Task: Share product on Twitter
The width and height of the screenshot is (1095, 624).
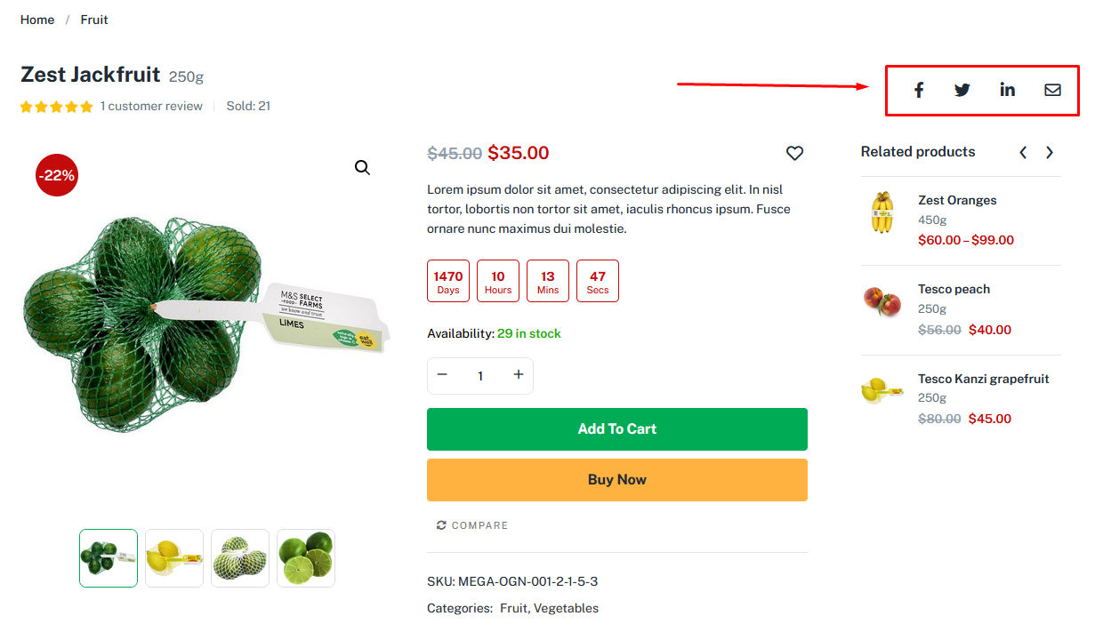Action: pyautogui.click(x=962, y=90)
